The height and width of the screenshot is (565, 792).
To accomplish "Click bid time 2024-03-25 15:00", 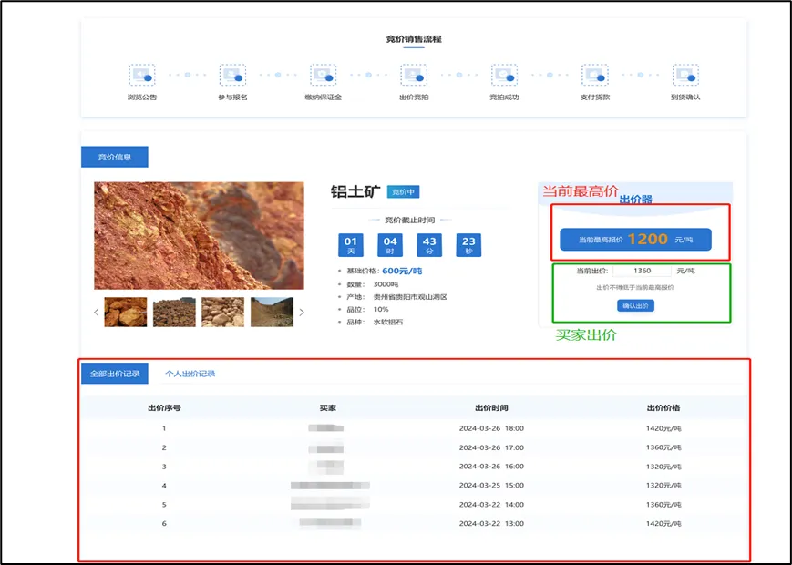I will pos(491,486).
